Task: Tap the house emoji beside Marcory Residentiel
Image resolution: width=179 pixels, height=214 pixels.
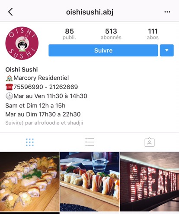Action: coord(9,78)
